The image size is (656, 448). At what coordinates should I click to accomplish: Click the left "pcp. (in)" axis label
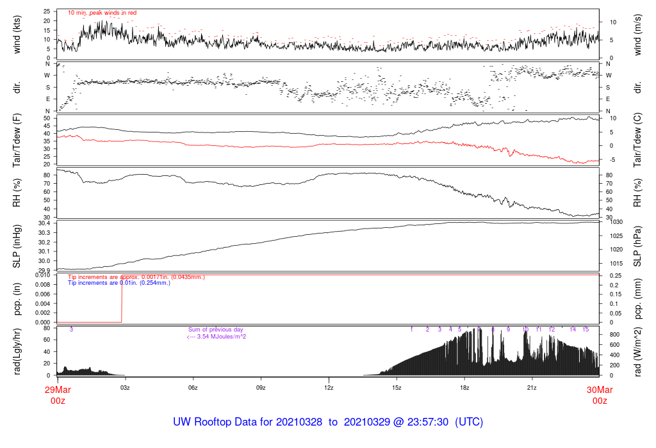(17, 299)
